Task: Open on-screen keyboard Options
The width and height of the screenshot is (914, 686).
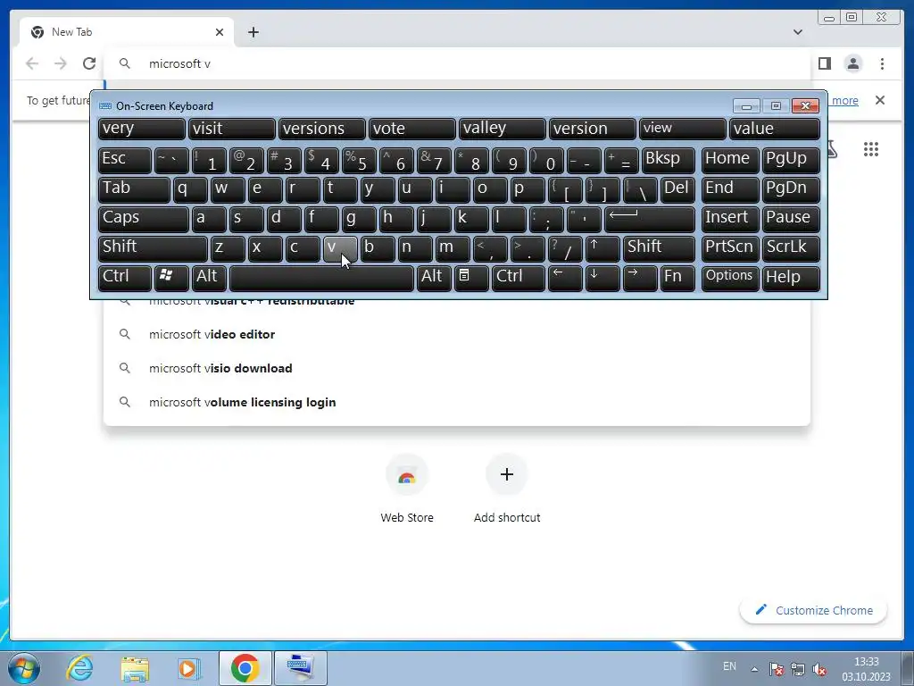Action: click(730, 279)
